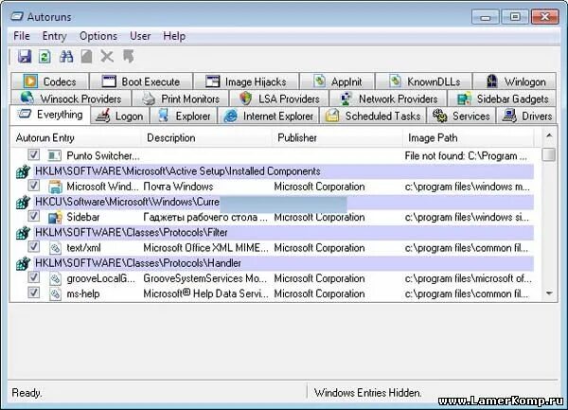Select the Everything tab
The image size is (568, 410).
click(50, 115)
